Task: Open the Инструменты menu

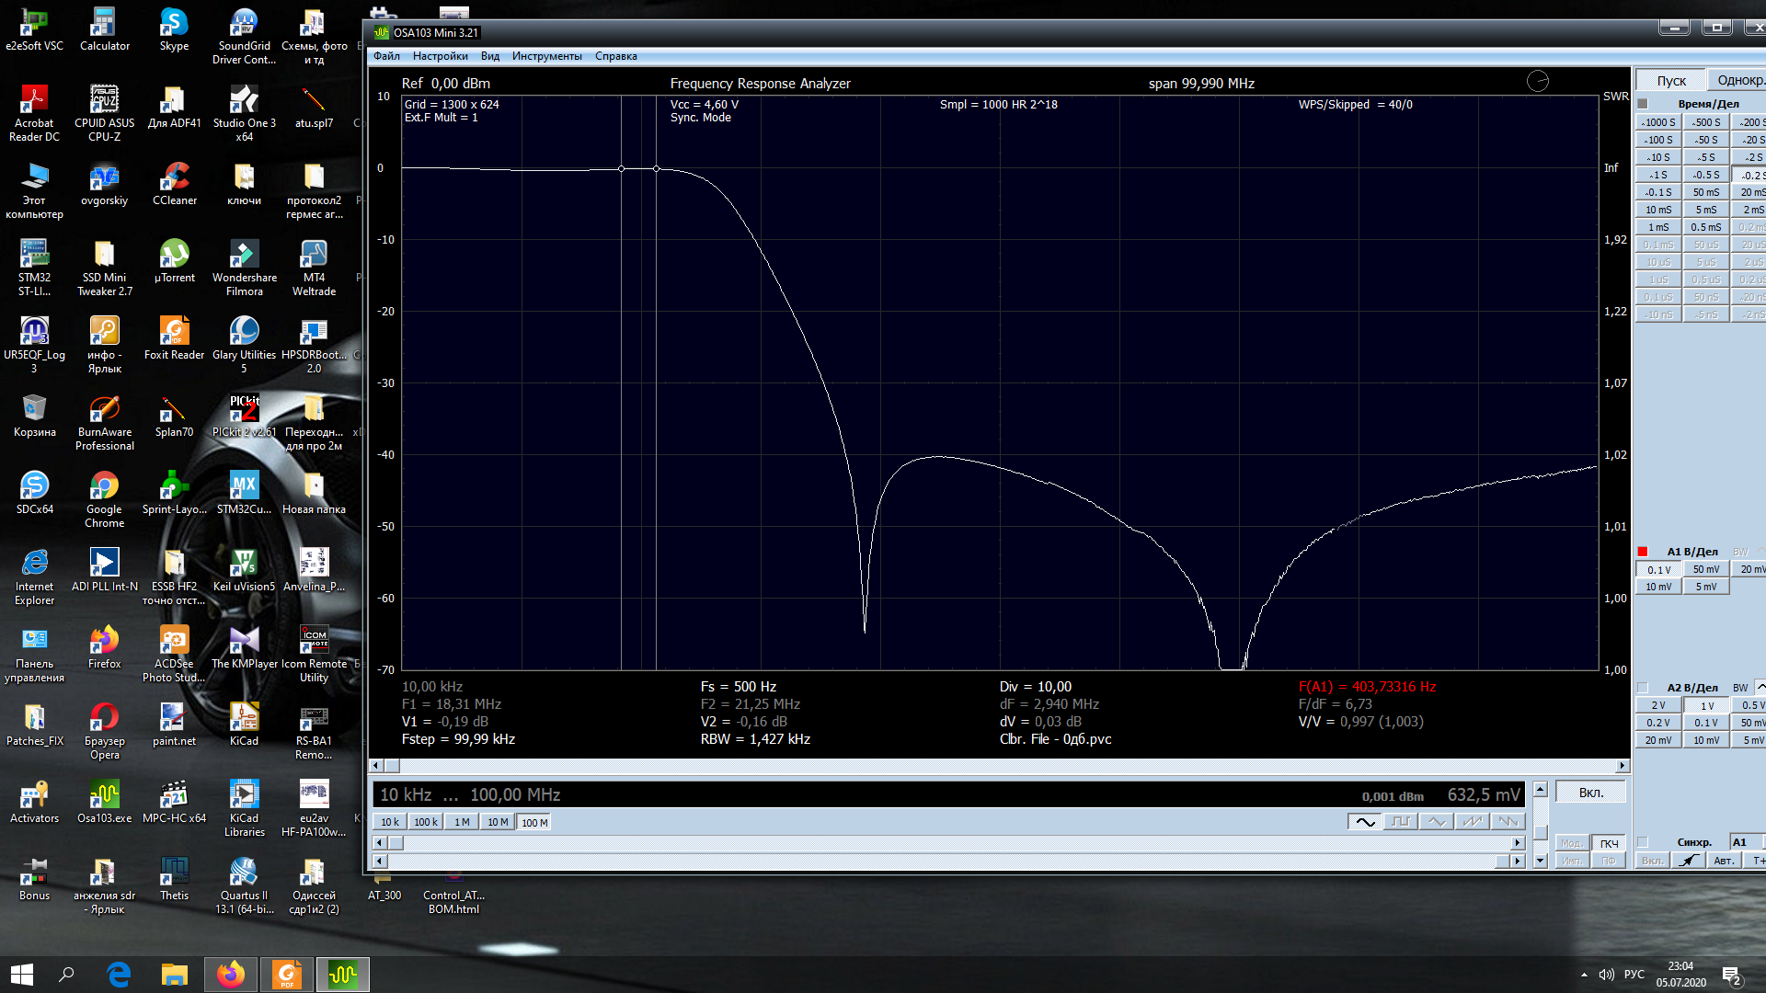Action: [546, 56]
